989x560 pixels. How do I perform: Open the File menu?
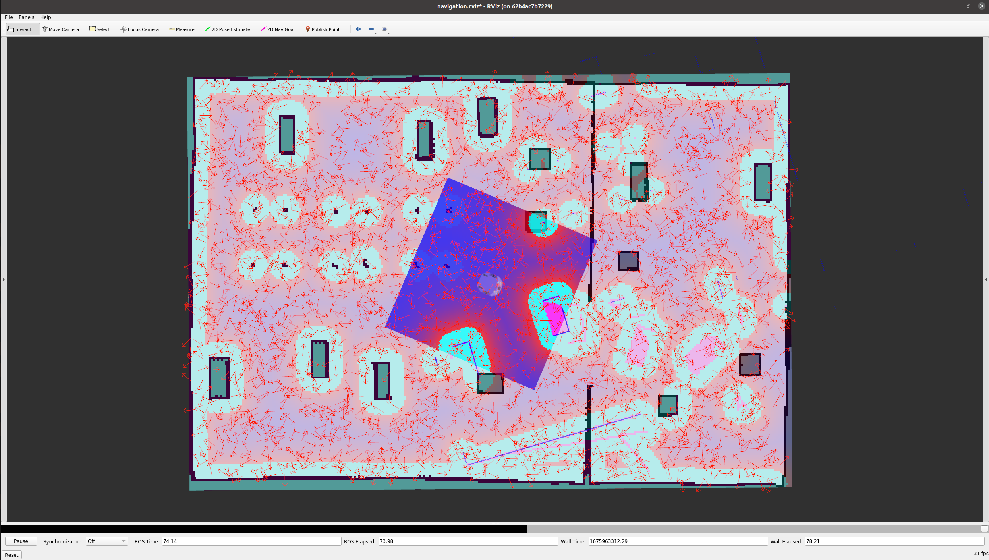tap(9, 17)
